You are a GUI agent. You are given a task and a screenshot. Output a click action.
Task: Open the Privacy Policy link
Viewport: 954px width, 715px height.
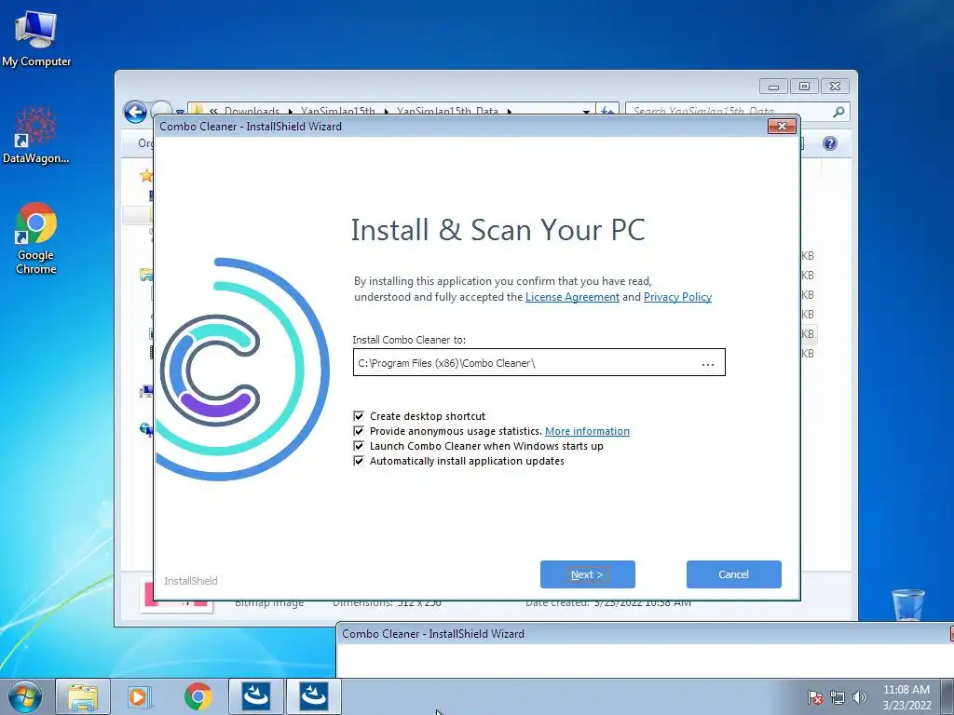coord(677,297)
